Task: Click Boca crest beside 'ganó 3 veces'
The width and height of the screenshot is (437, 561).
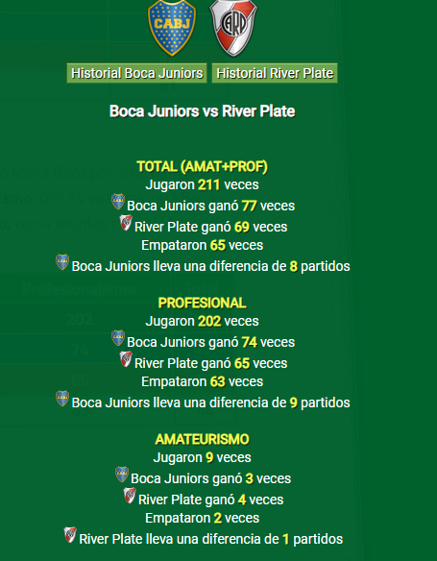Action: 122,474
